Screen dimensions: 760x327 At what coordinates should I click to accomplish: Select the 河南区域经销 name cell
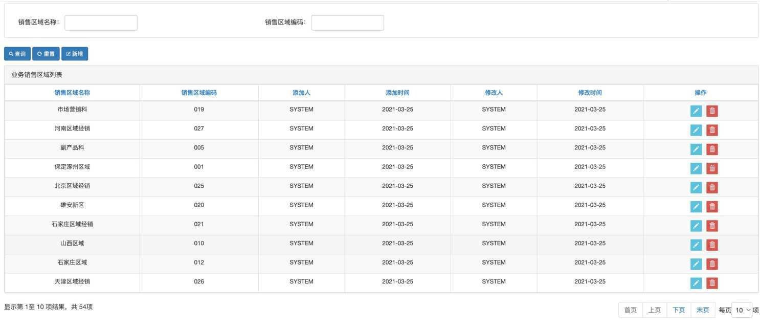coord(72,128)
